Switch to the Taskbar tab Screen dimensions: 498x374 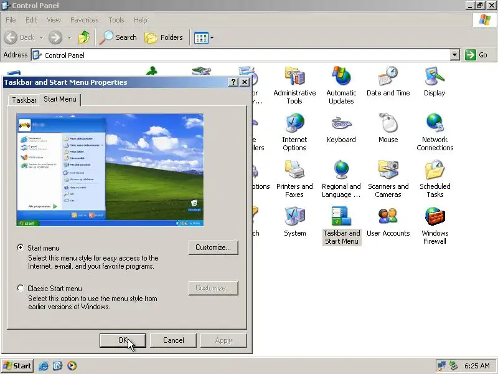coord(24,100)
